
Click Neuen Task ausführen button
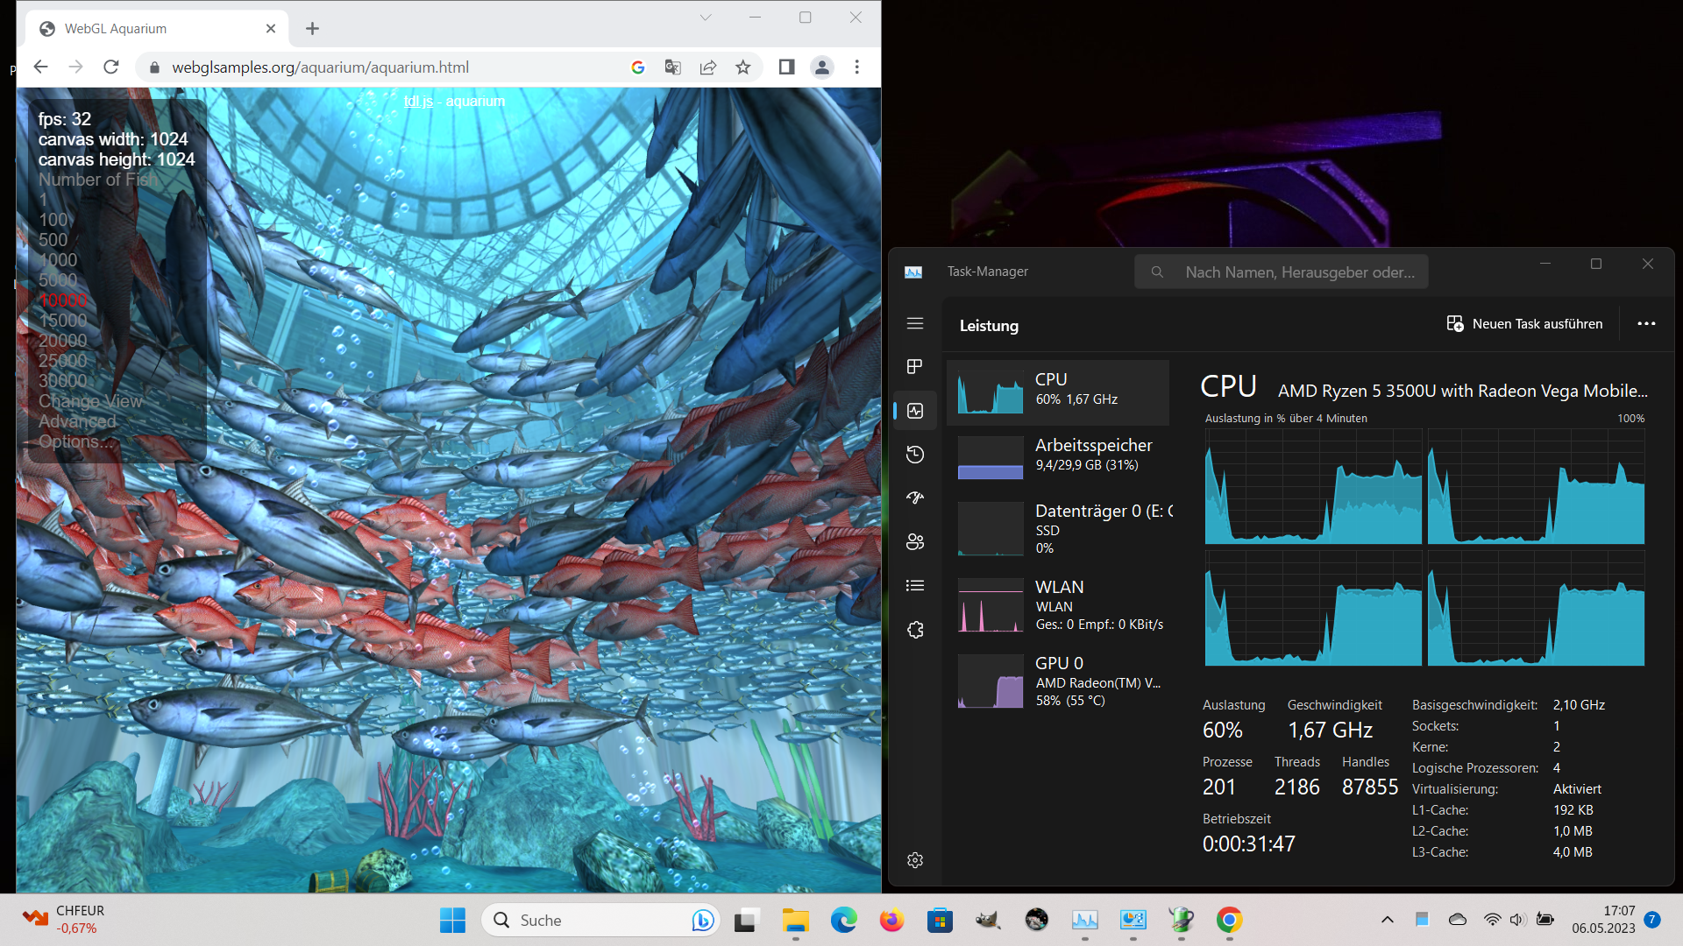pos(1524,324)
